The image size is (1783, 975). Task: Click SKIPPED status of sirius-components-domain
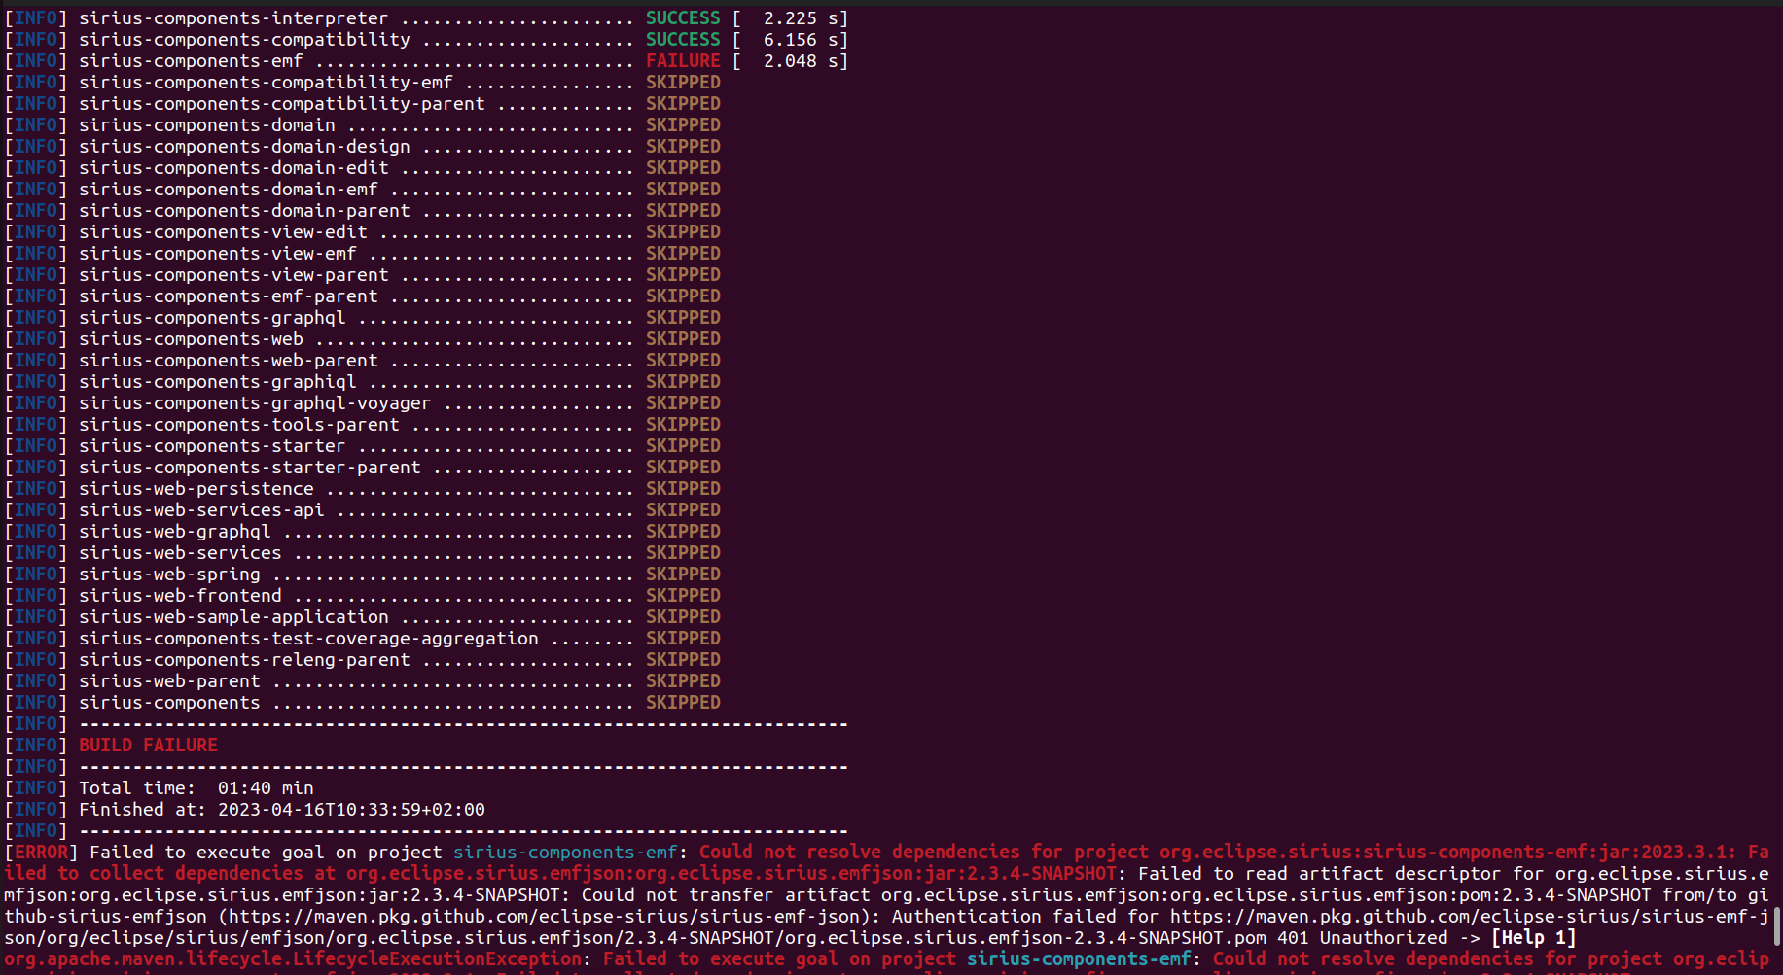[x=683, y=125]
